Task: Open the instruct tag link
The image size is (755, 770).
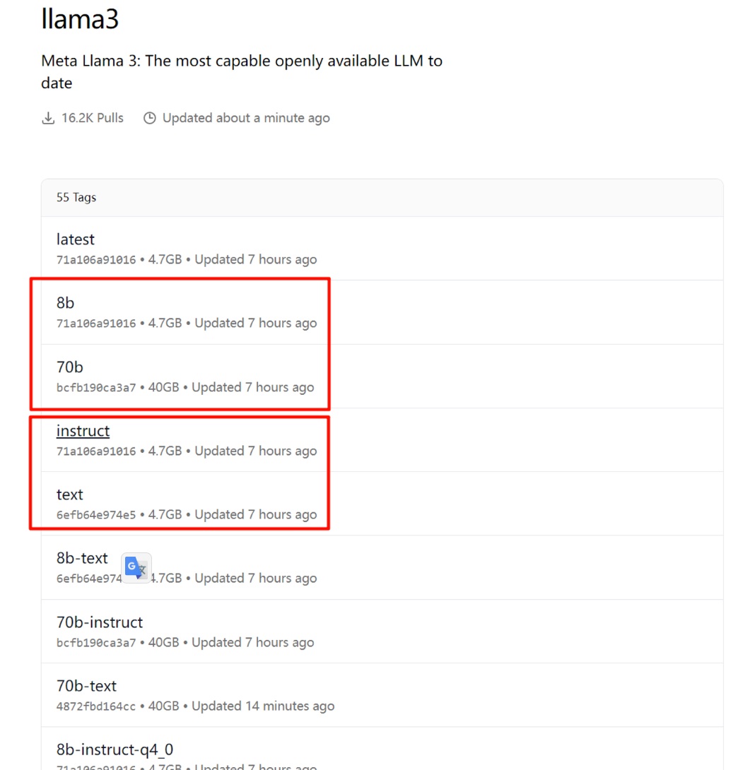Action: click(x=83, y=431)
